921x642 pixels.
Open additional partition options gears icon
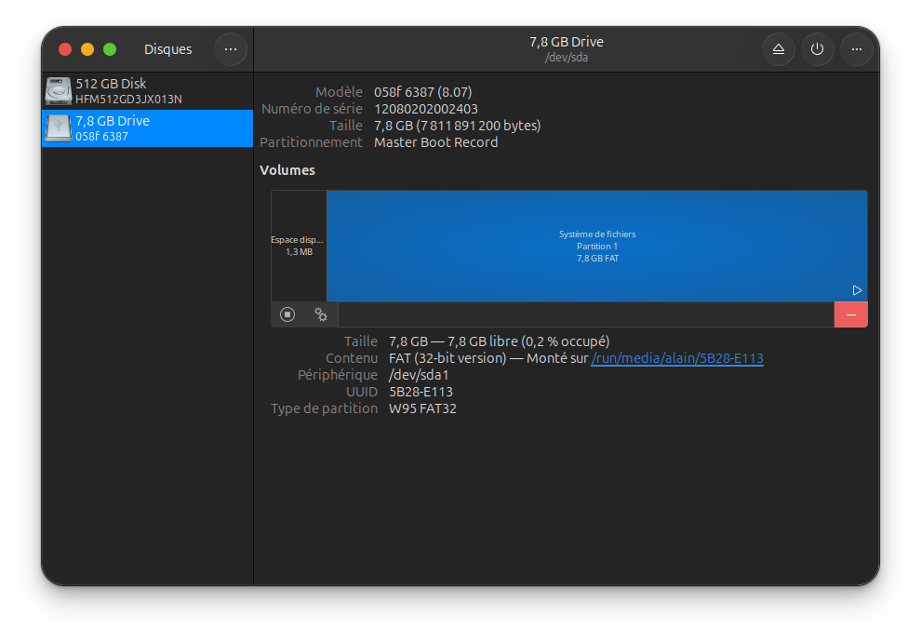[x=321, y=314]
